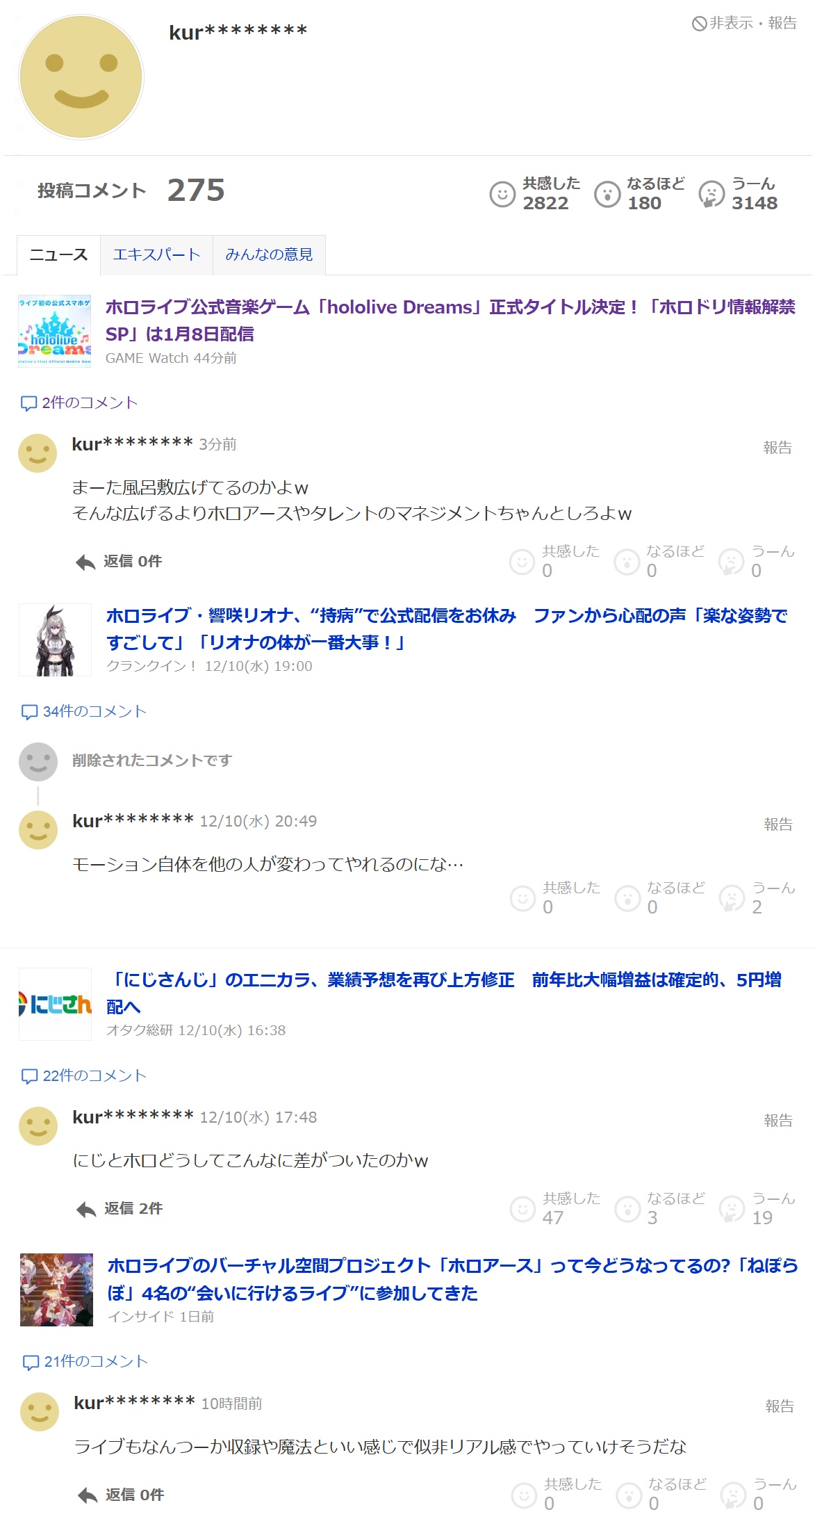The height and width of the screenshot is (1528, 815).
Task: Open the にじさんじ article thumbnail
Action: tap(55, 1004)
